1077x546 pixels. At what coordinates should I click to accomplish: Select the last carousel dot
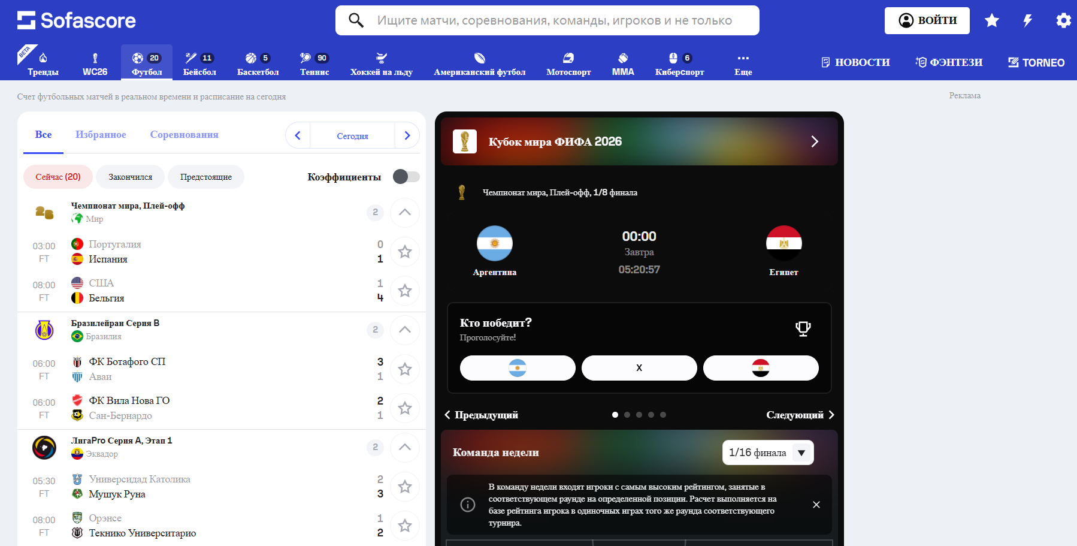663,415
